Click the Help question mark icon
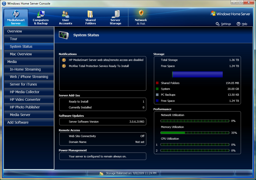 click(238, 24)
